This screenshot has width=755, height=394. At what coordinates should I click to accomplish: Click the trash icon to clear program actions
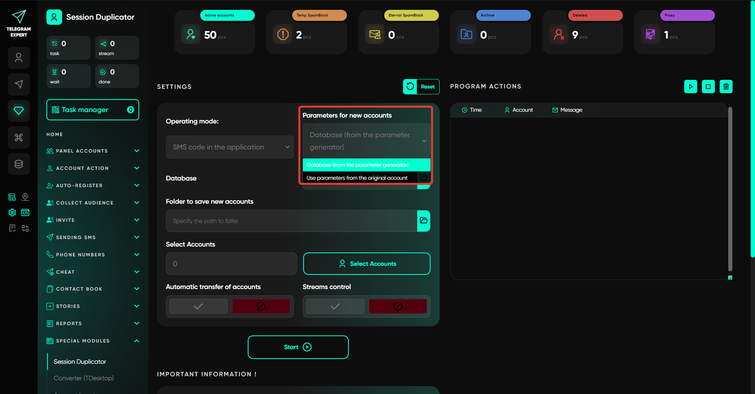[x=726, y=87]
